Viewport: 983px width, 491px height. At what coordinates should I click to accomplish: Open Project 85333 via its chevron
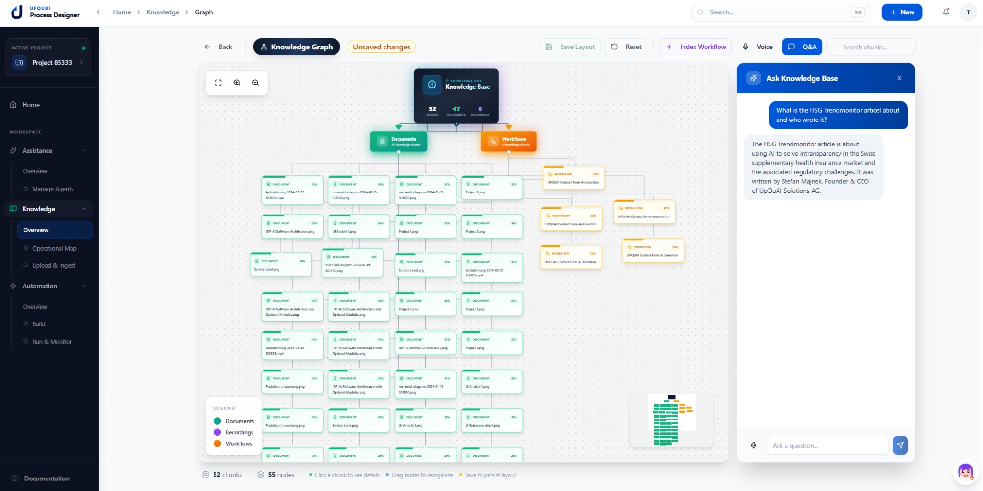tap(82, 62)
